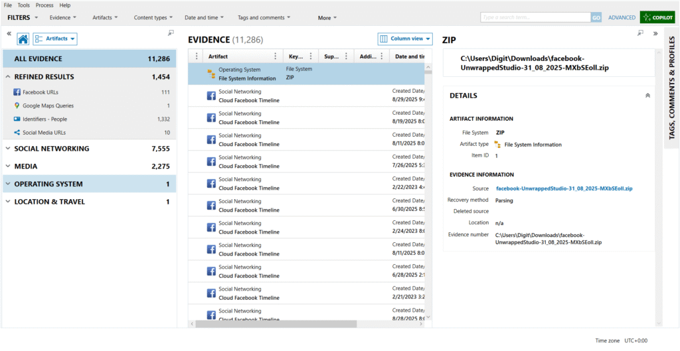Expand details pane double chevron right
The width and height of the screenshot is (680, 351).
point(655,33)
